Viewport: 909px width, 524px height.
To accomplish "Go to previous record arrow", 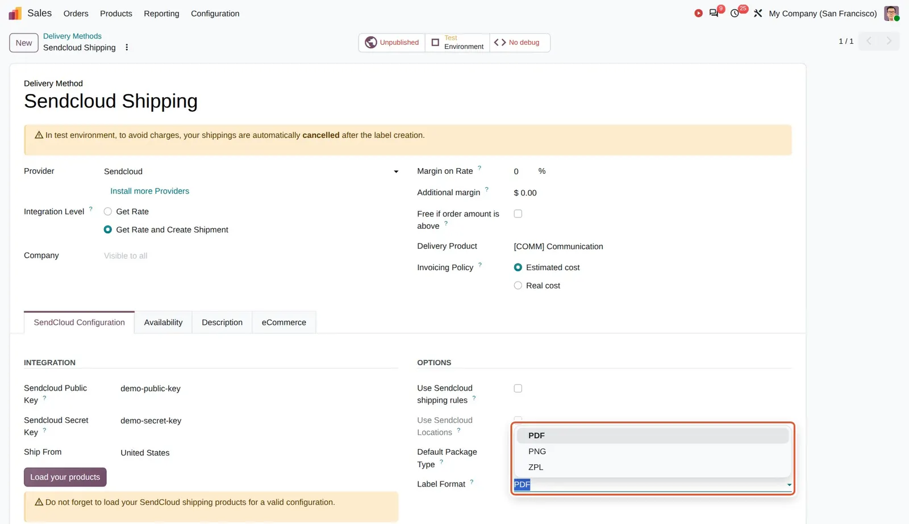I will (869, 41).
